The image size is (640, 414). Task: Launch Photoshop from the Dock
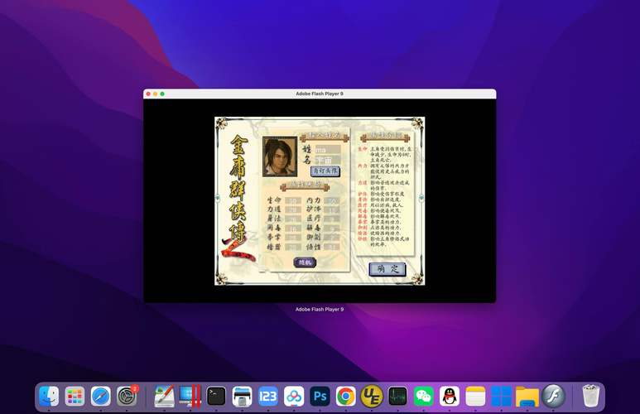point(320,396)
